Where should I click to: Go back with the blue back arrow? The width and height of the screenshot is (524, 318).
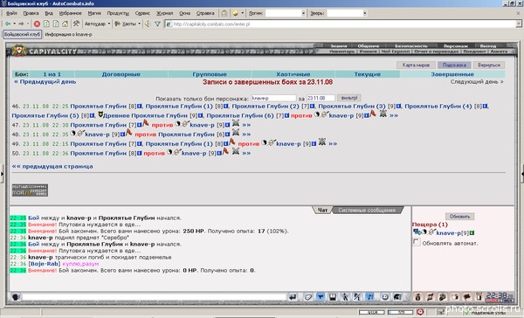point(8,24)
